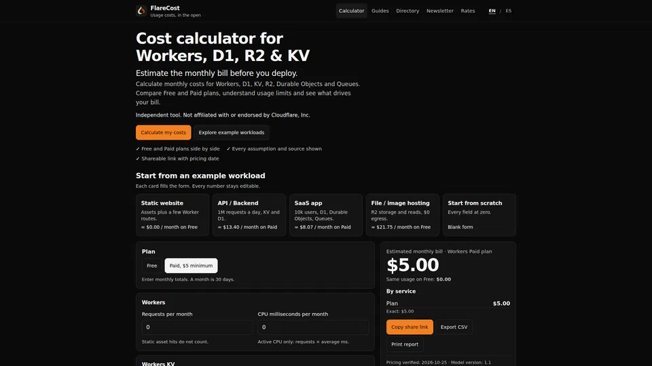Screen dimensions: 652x366
Task: Choose the File / image hosting card
Action: coord(403,215)
